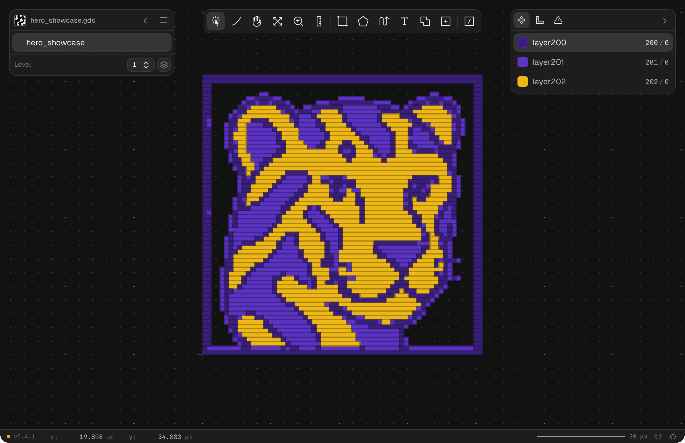Click the stacked layers button beside Level
The image size is (685, 443).
(x=164, y=65)
